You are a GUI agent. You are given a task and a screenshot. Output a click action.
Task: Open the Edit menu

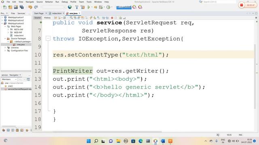pos(14,2)
